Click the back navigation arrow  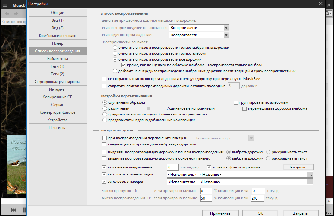[7, 13]
